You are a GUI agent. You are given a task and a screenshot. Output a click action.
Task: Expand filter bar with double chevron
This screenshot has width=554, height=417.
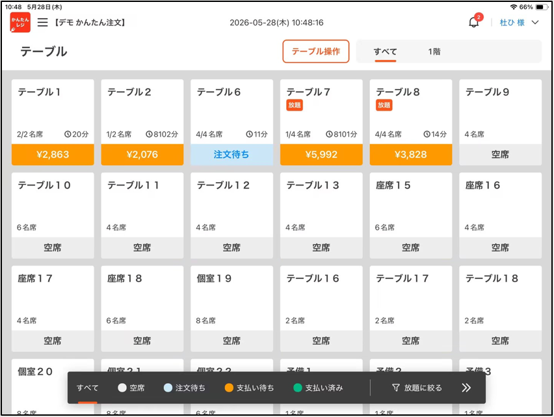466,388
